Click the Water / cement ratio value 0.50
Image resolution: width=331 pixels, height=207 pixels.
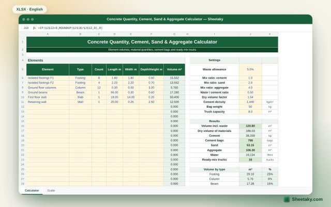250,93
